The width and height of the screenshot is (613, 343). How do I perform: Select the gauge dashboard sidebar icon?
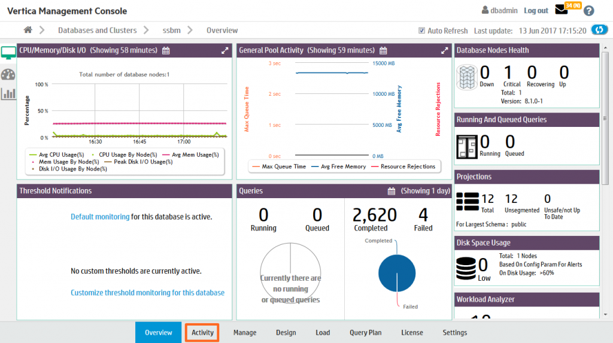click(x=8, y=74)
